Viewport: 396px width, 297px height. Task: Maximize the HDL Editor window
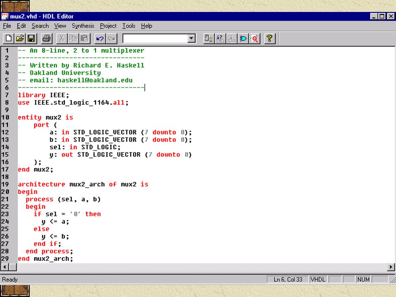point(382,16)
